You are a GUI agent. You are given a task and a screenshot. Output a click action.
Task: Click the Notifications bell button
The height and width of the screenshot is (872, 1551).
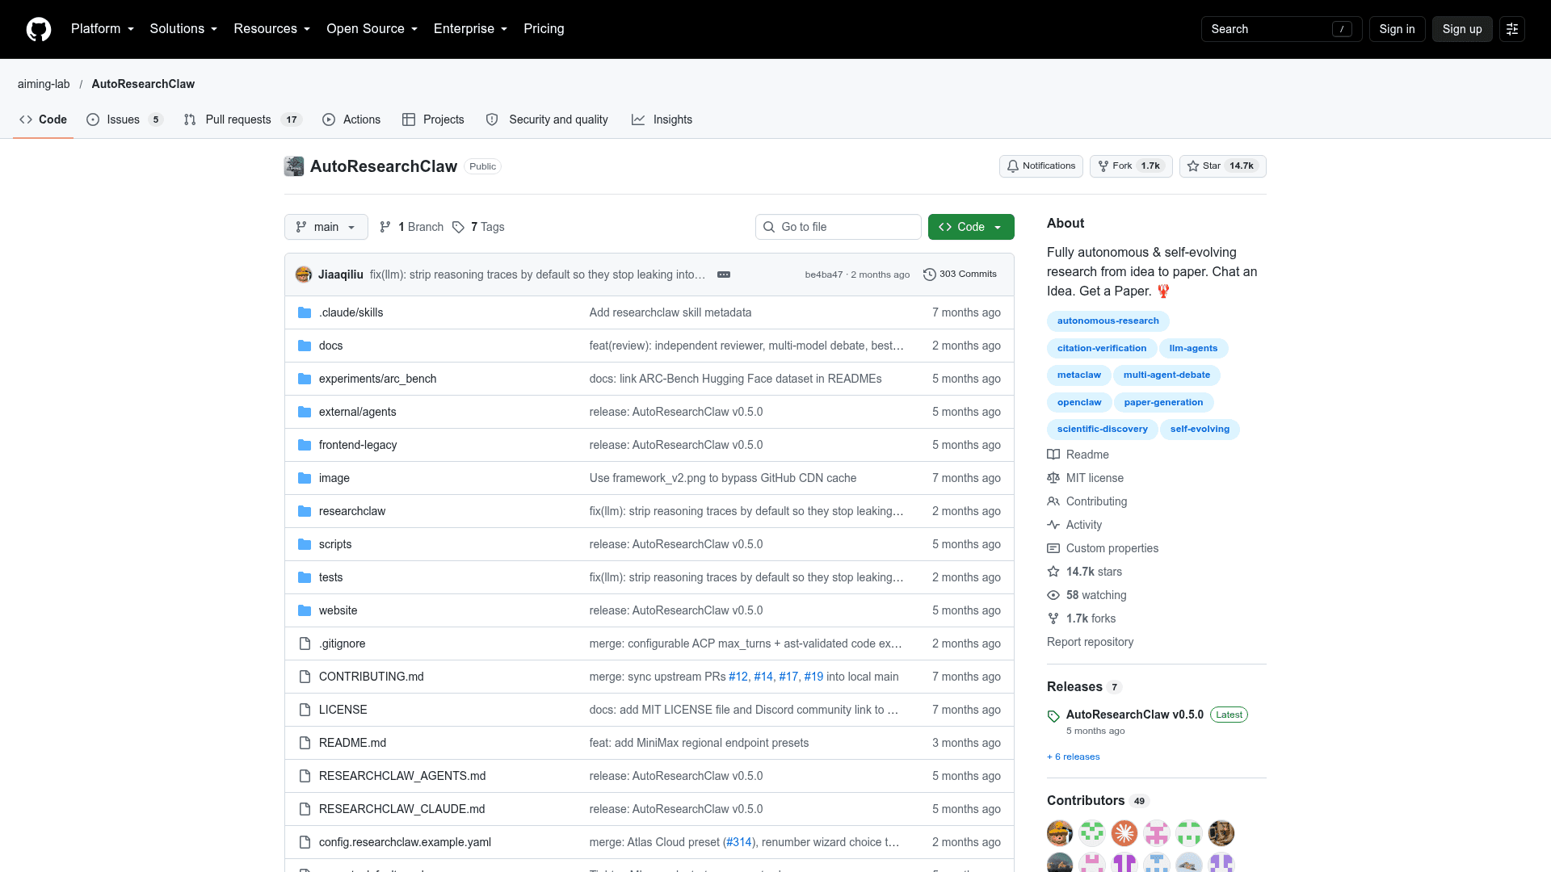pos(1040,166)
